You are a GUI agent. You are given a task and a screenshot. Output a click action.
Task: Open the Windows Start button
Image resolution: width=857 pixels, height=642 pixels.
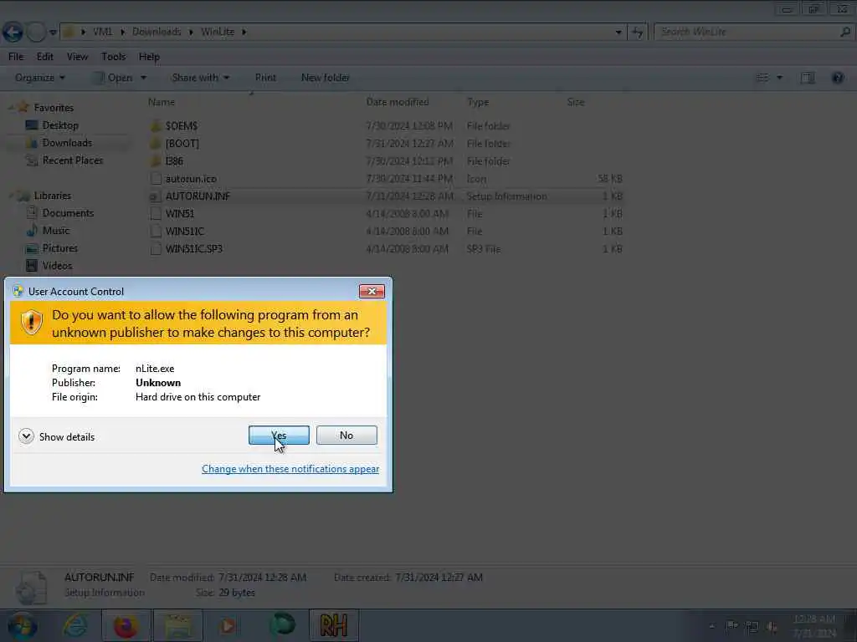click(x=23, y=625)
